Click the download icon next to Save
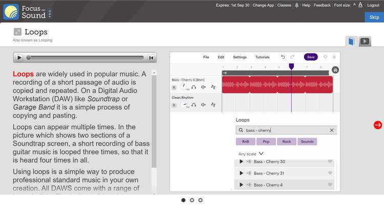This screenshot has height=210, width=384. click(334, 57)
